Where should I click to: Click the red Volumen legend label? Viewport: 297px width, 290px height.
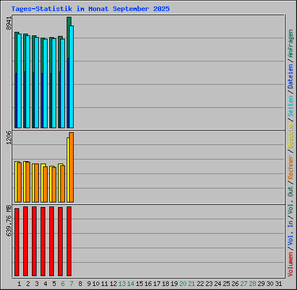click(291, 264)
